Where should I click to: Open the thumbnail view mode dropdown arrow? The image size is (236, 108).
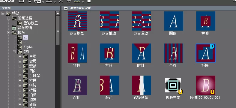coord(83,2)
